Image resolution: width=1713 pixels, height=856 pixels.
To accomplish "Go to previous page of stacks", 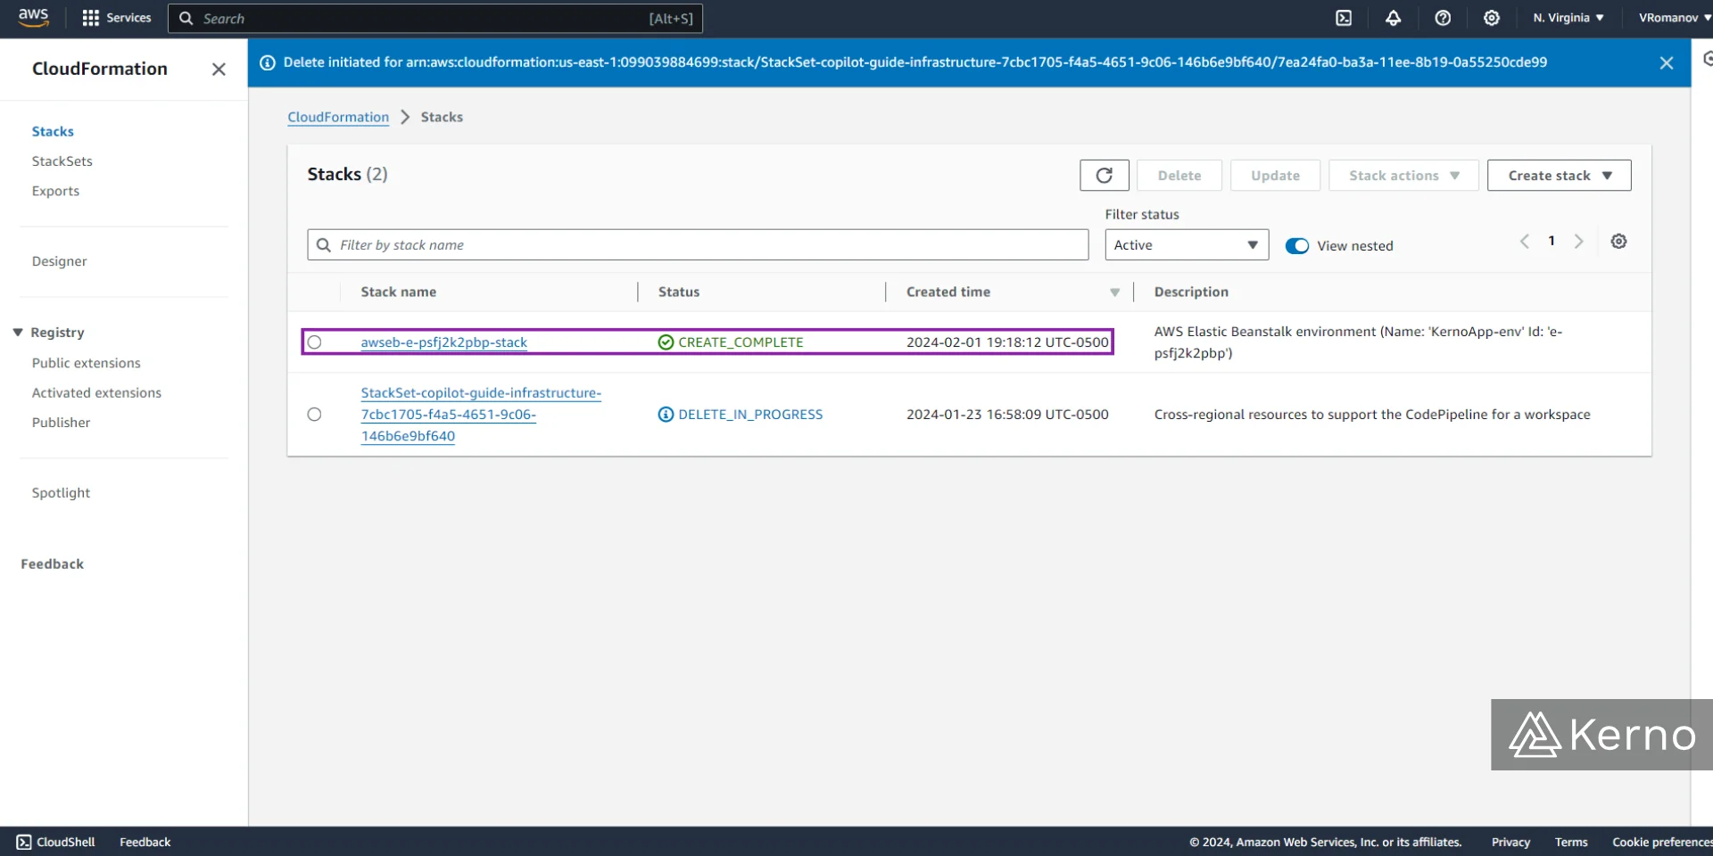I will 1525,242.
